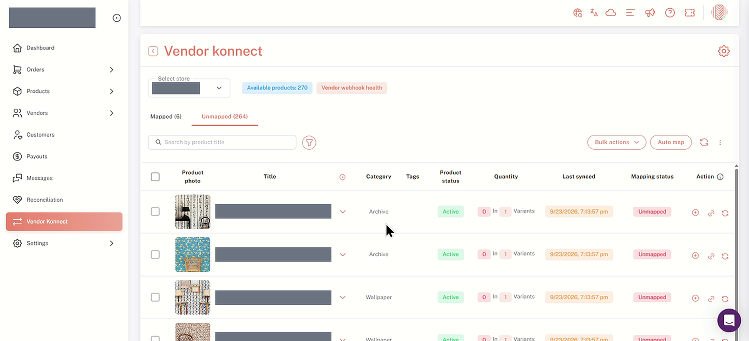Open the Select store dropdown
This screenshot has width=749, height=341.
(x=189, y=88)
